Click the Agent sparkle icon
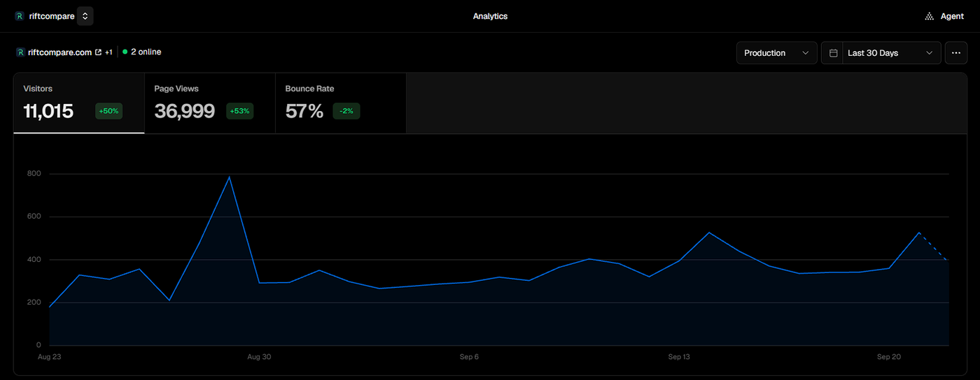The height and width of the screenshot is (380, 980). [x=930, y=16]
